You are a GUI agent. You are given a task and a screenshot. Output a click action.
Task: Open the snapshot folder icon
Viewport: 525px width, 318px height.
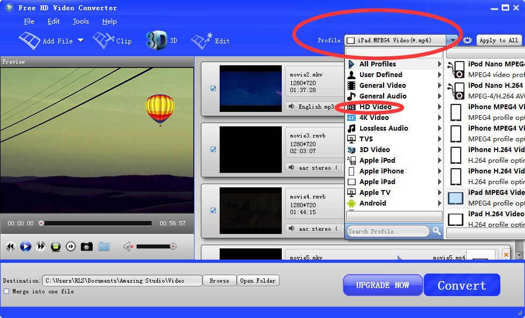[104, 247]
